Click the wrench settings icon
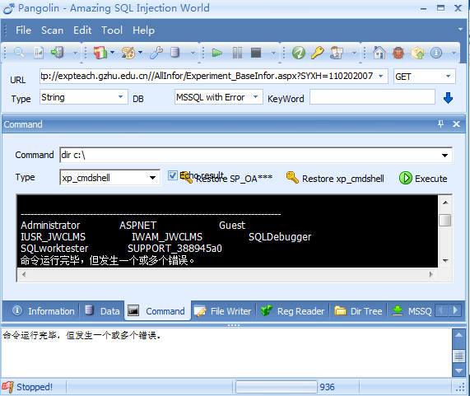This screenshot has width=470, height=396. pyautogui.click(x=156, y=53)
